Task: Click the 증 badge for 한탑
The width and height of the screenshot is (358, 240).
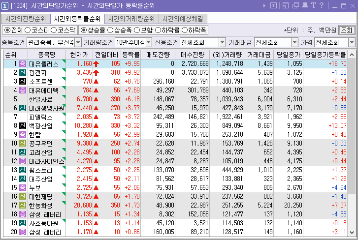Action: (x=23, y=134)
